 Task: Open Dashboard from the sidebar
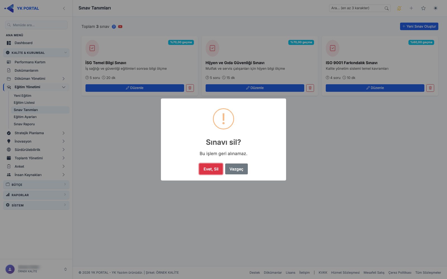pos(36,43)
